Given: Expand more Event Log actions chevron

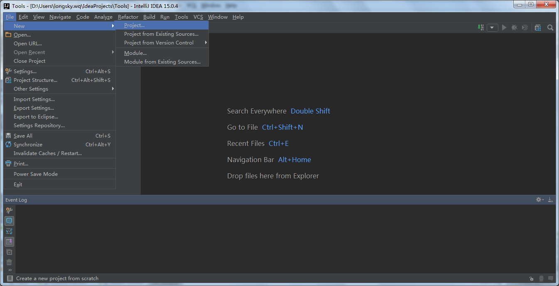Looking at the screenshot, I should point(10,270).
